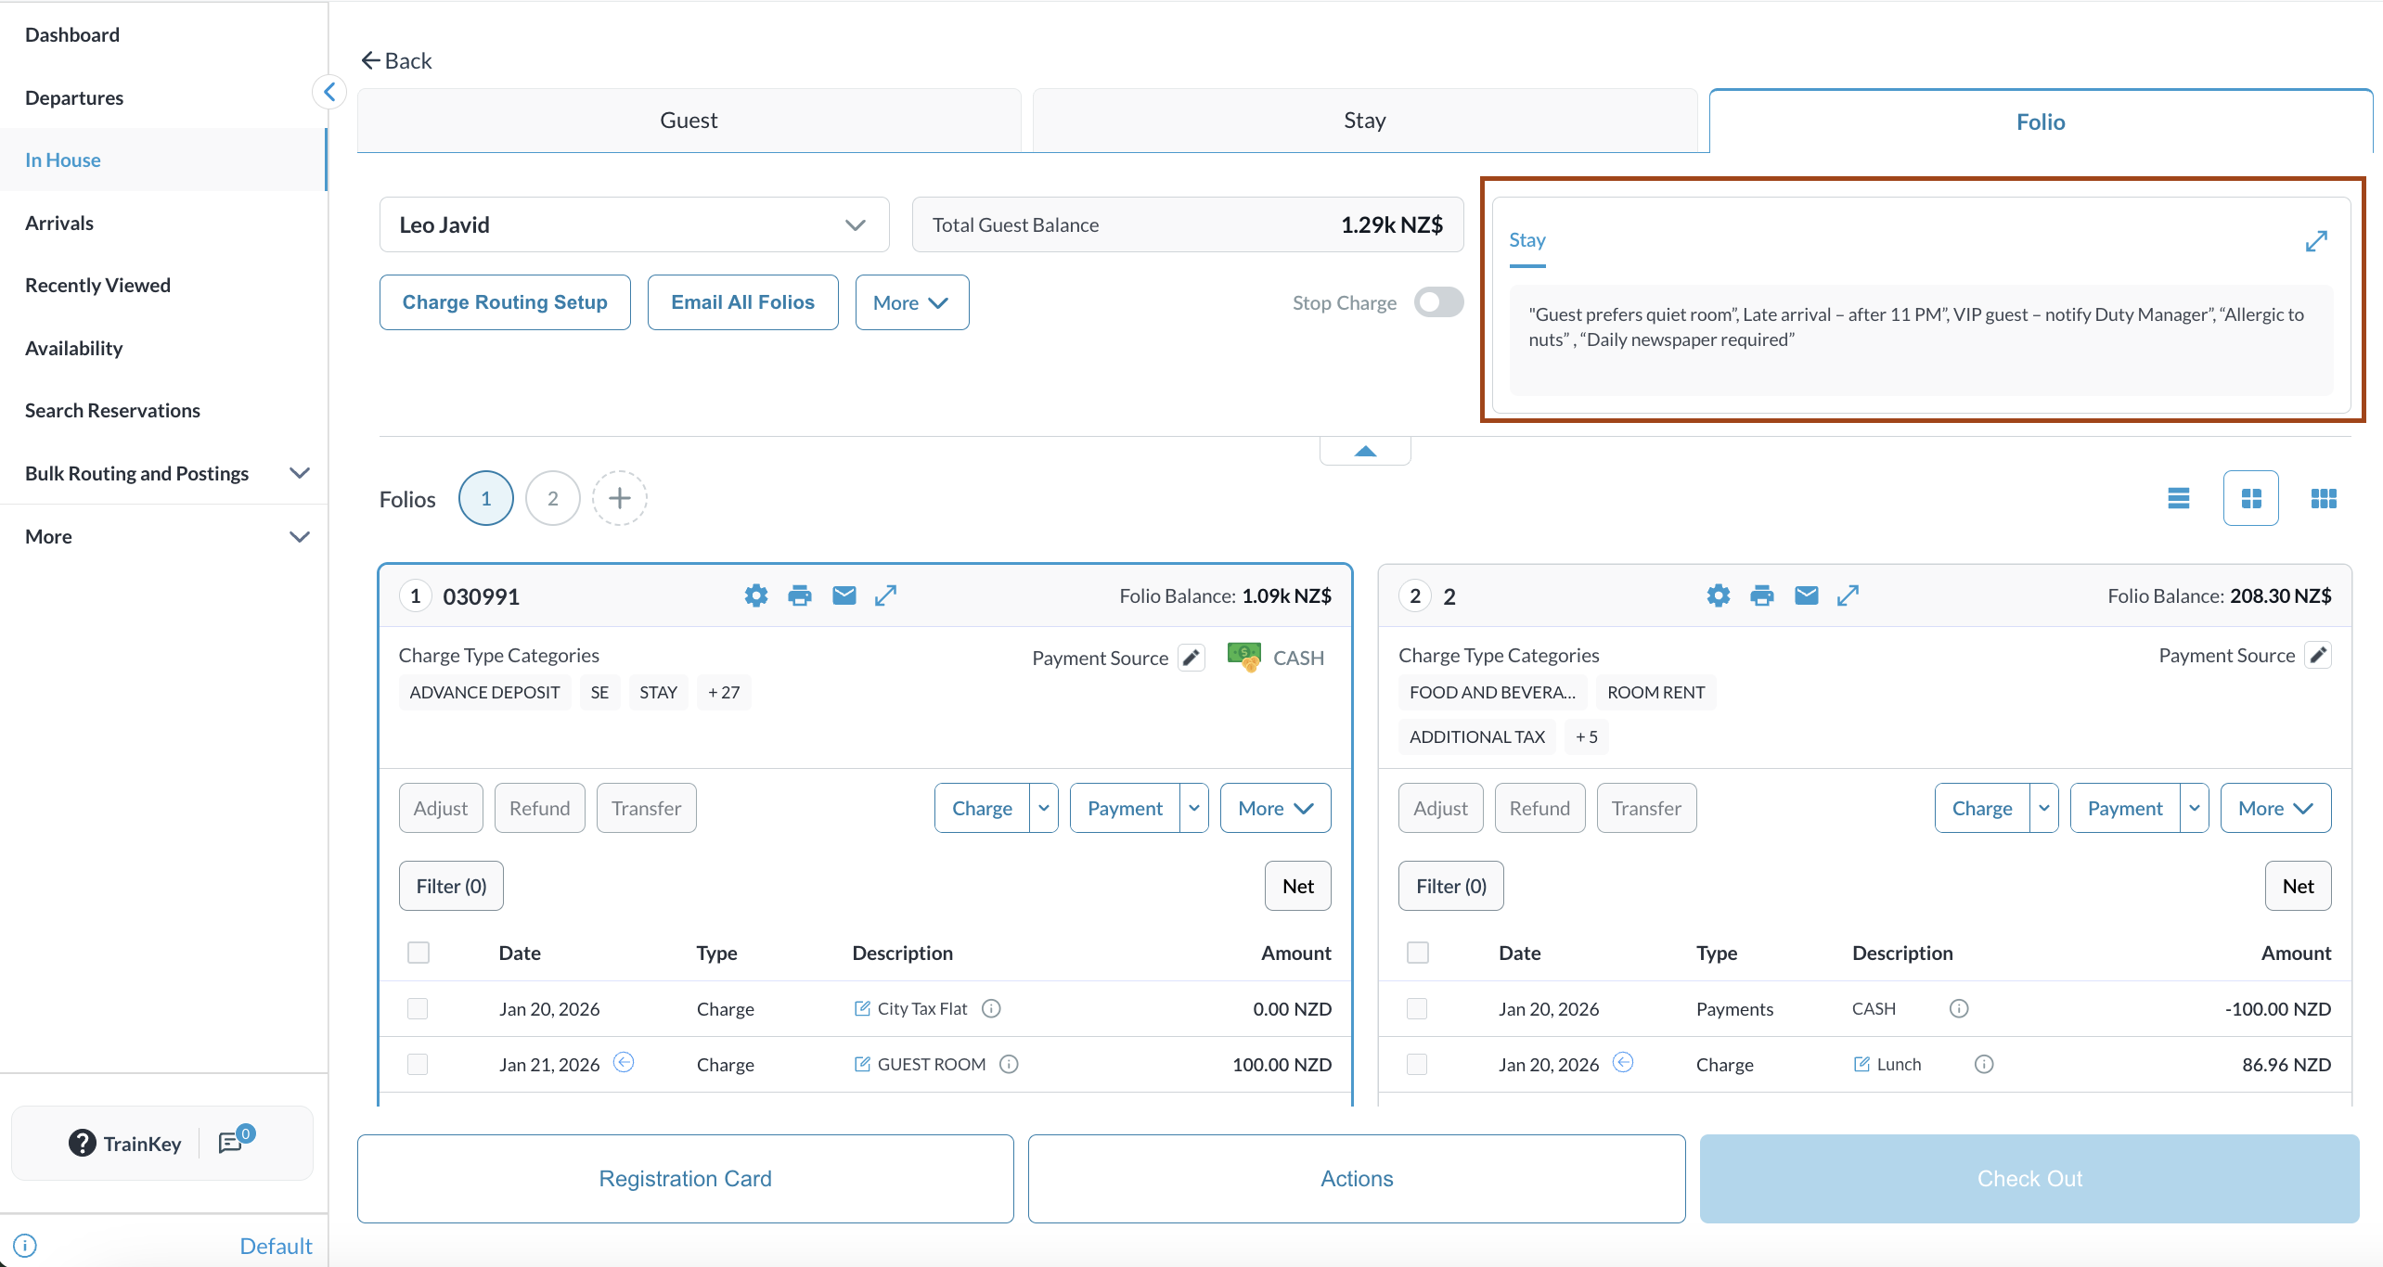Add a new folio with plus circle
The image size is (2383, 1267).
pyautogui.click(x=619, y=498)
